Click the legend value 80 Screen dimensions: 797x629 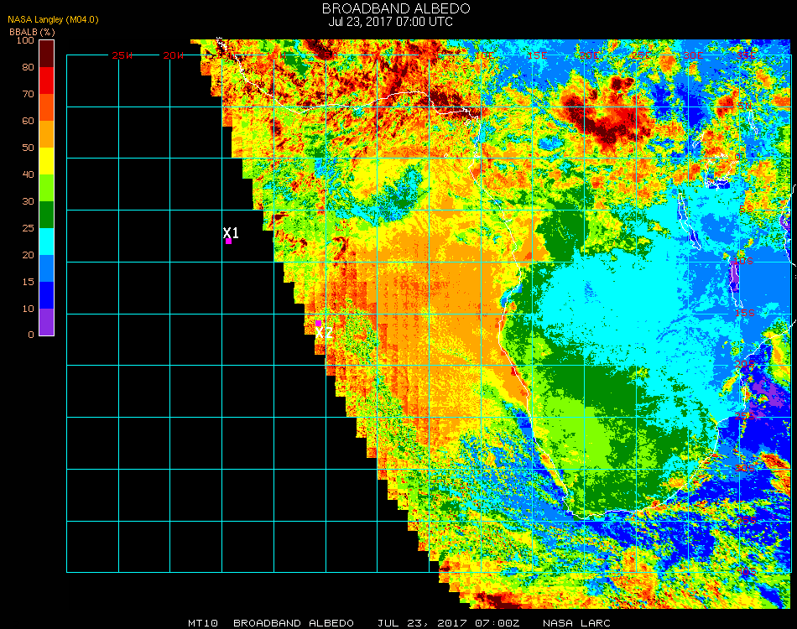[28, 67]
